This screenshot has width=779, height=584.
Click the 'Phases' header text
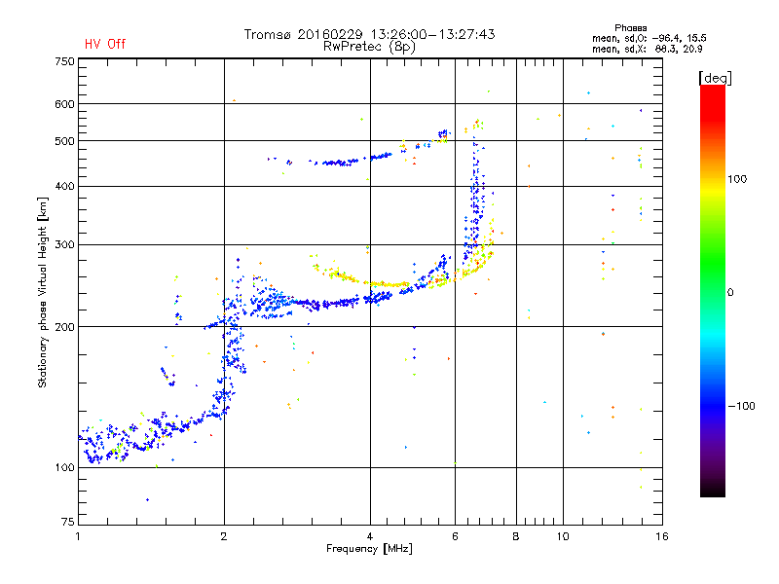[x=630, y=28]
